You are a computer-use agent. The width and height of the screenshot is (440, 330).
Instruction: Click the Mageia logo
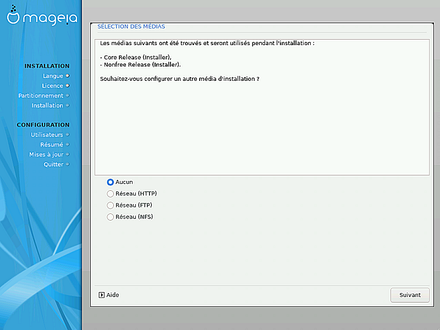click(x=42, y=15)
